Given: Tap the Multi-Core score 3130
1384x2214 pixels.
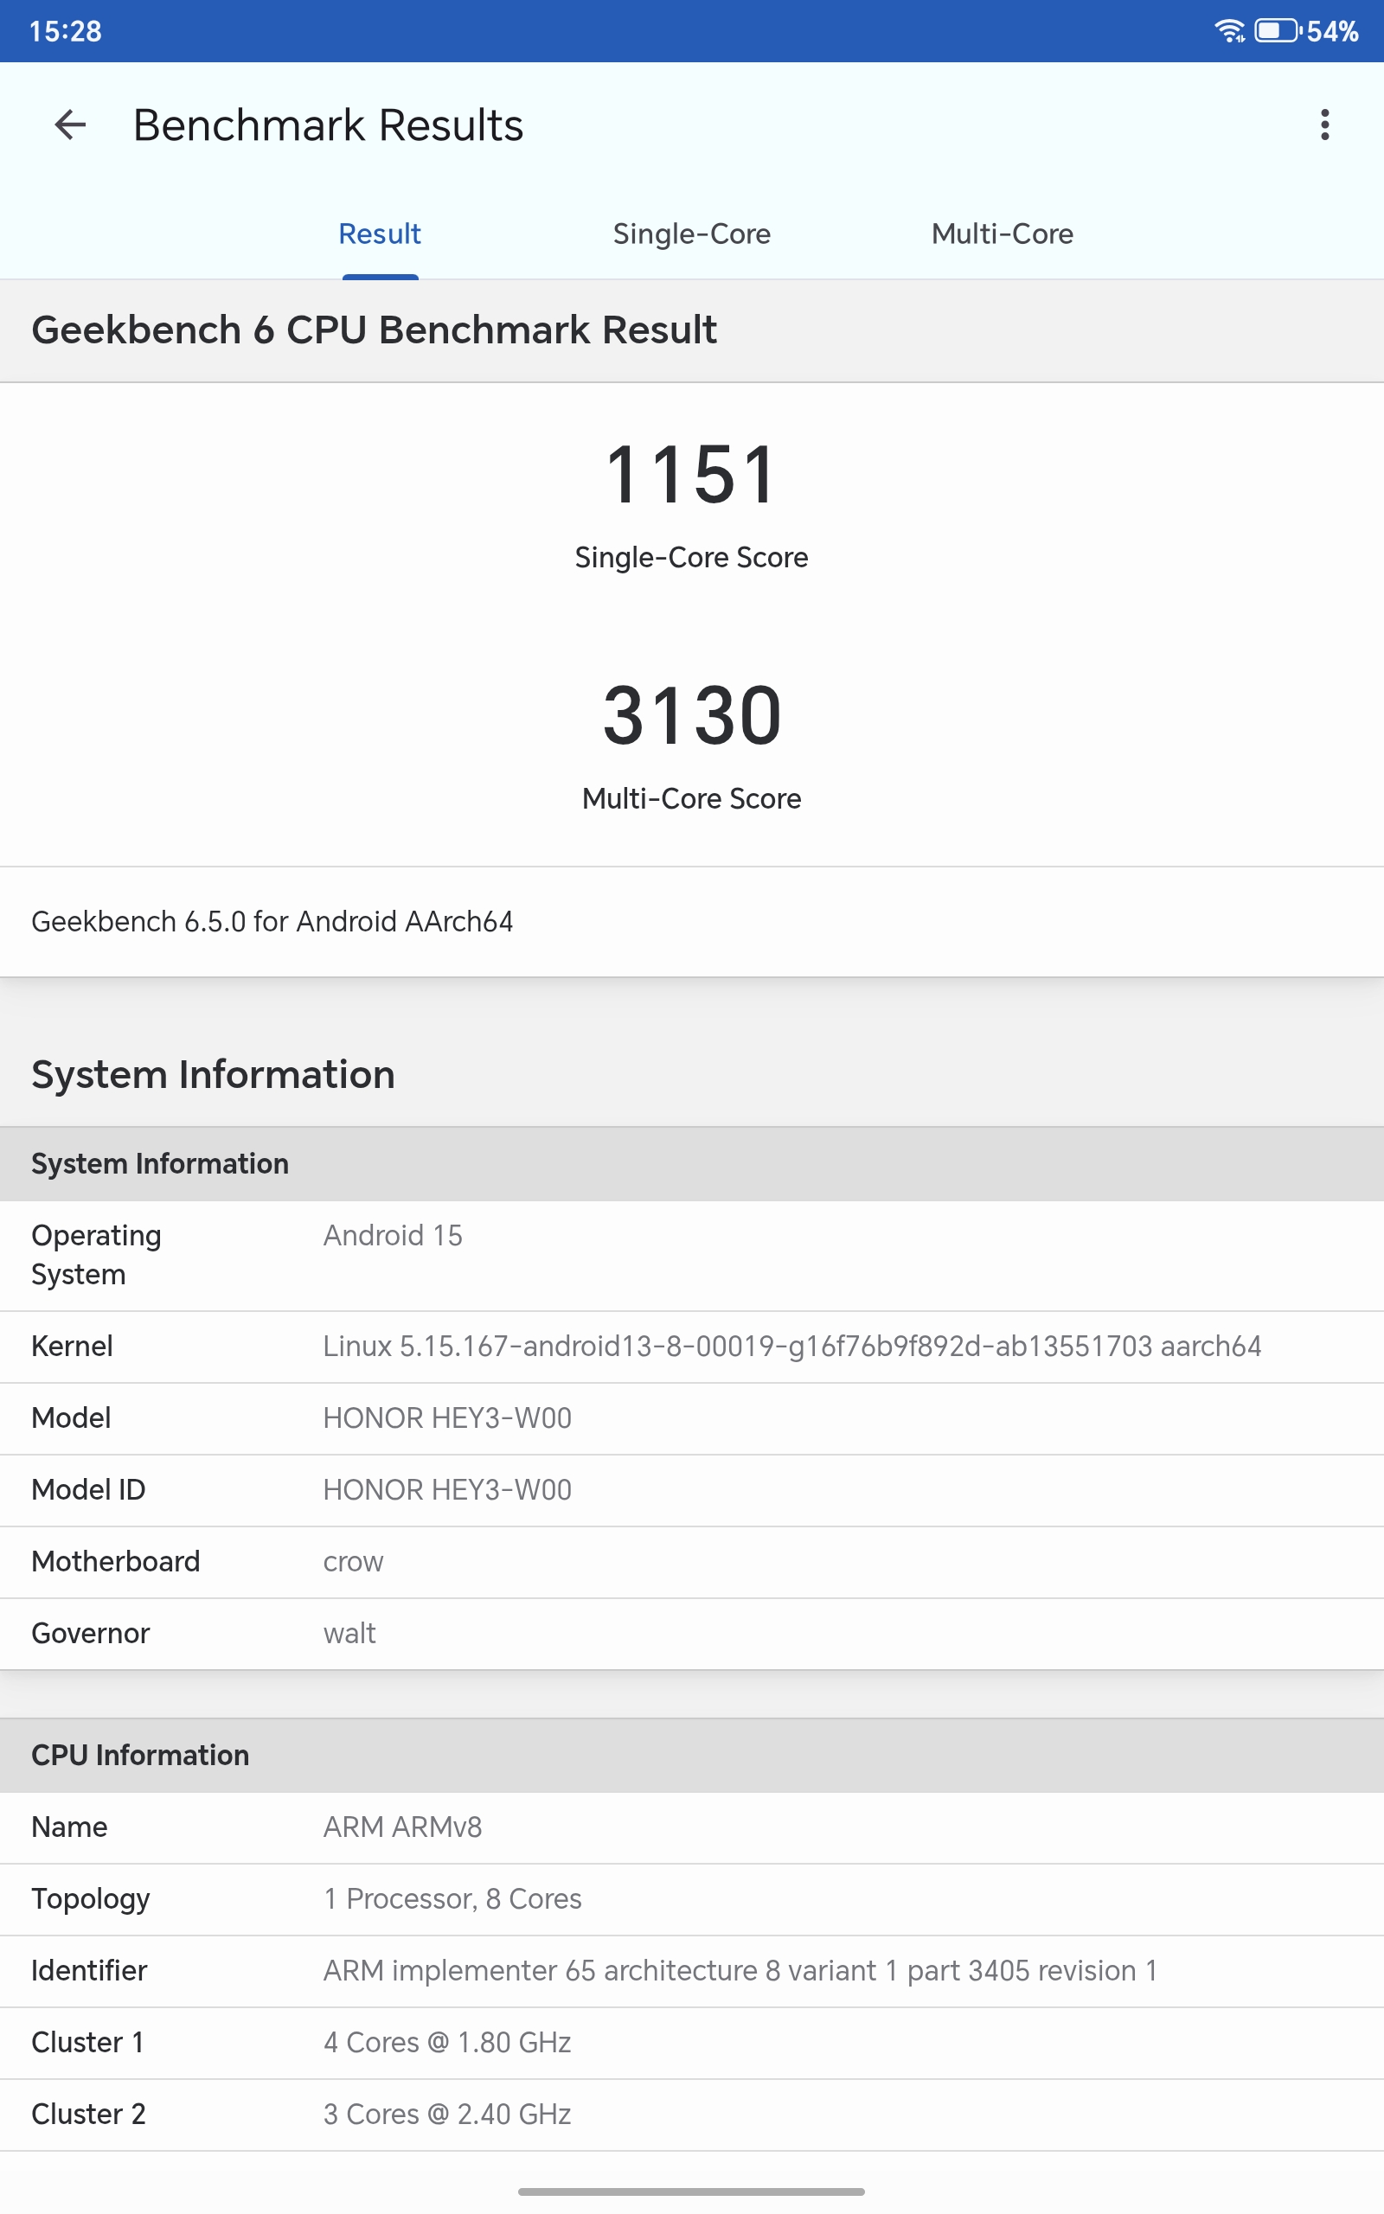Looking at the screenshot, I should coord(691,716).
